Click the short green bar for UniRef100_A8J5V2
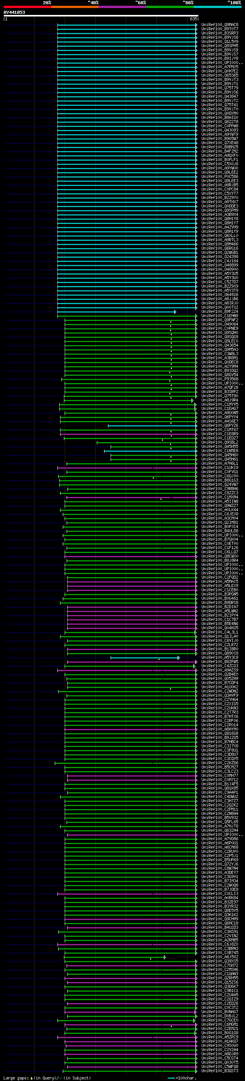 [115, 957]
